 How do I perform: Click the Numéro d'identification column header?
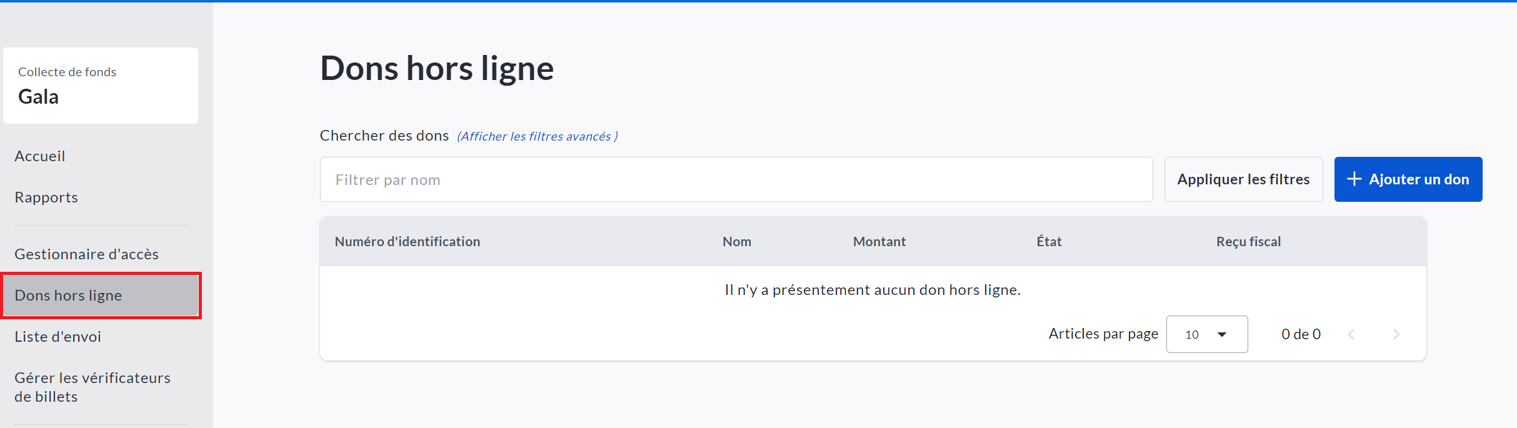(407, 242)
